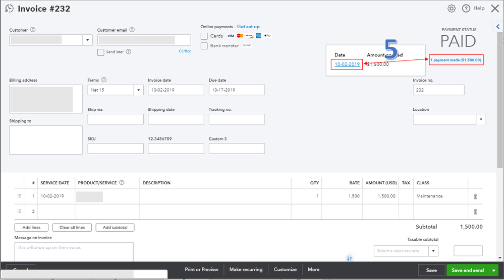This screenshot has width=504, height=280.
Task: Enable the Cards online payment checkbox
Action: pos(204,36)
